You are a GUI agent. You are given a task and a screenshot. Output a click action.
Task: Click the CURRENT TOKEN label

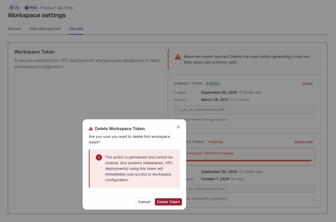(x=188, y=84)
